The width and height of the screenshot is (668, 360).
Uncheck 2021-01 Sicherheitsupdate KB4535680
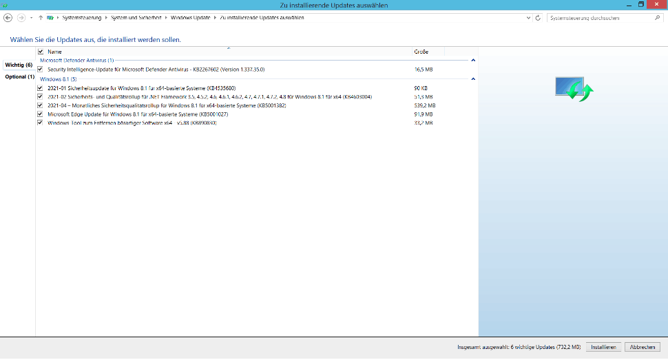pyautogui.click(x=40, y=88)
